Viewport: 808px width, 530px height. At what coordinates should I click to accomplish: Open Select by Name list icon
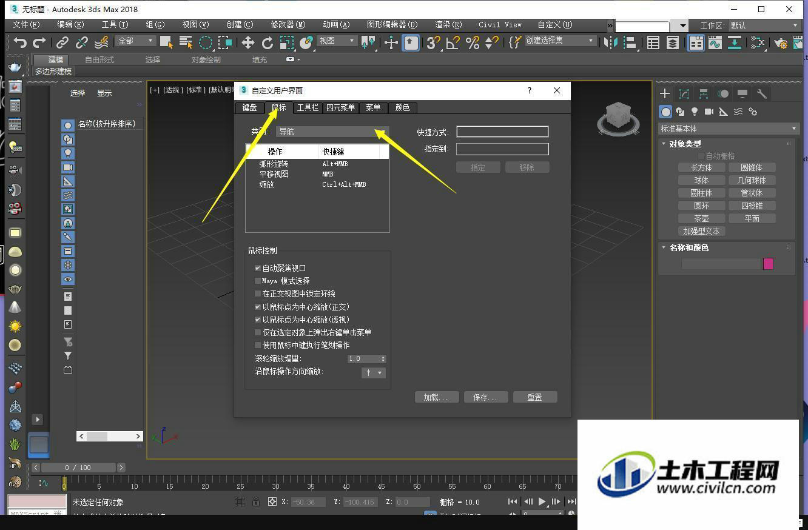pos(186,42)
